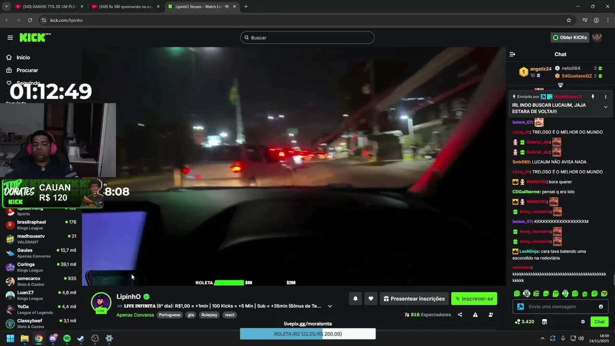Click the user-check icon beside the report icon
This screenshot has width=615, height=346.
(491, 315)
